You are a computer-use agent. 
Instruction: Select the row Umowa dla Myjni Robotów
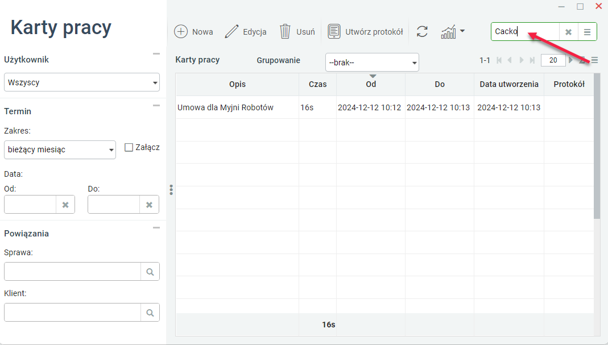point(384,107)
